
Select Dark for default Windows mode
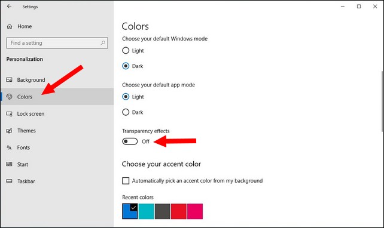point(126,66)
